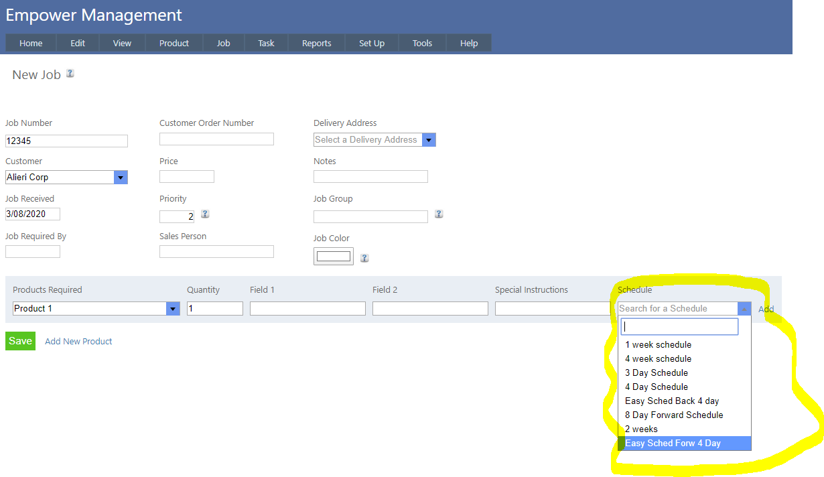Open the Set Up menu
The height and width of the screenshot is (477, 824).
click(x=371, y=44)
